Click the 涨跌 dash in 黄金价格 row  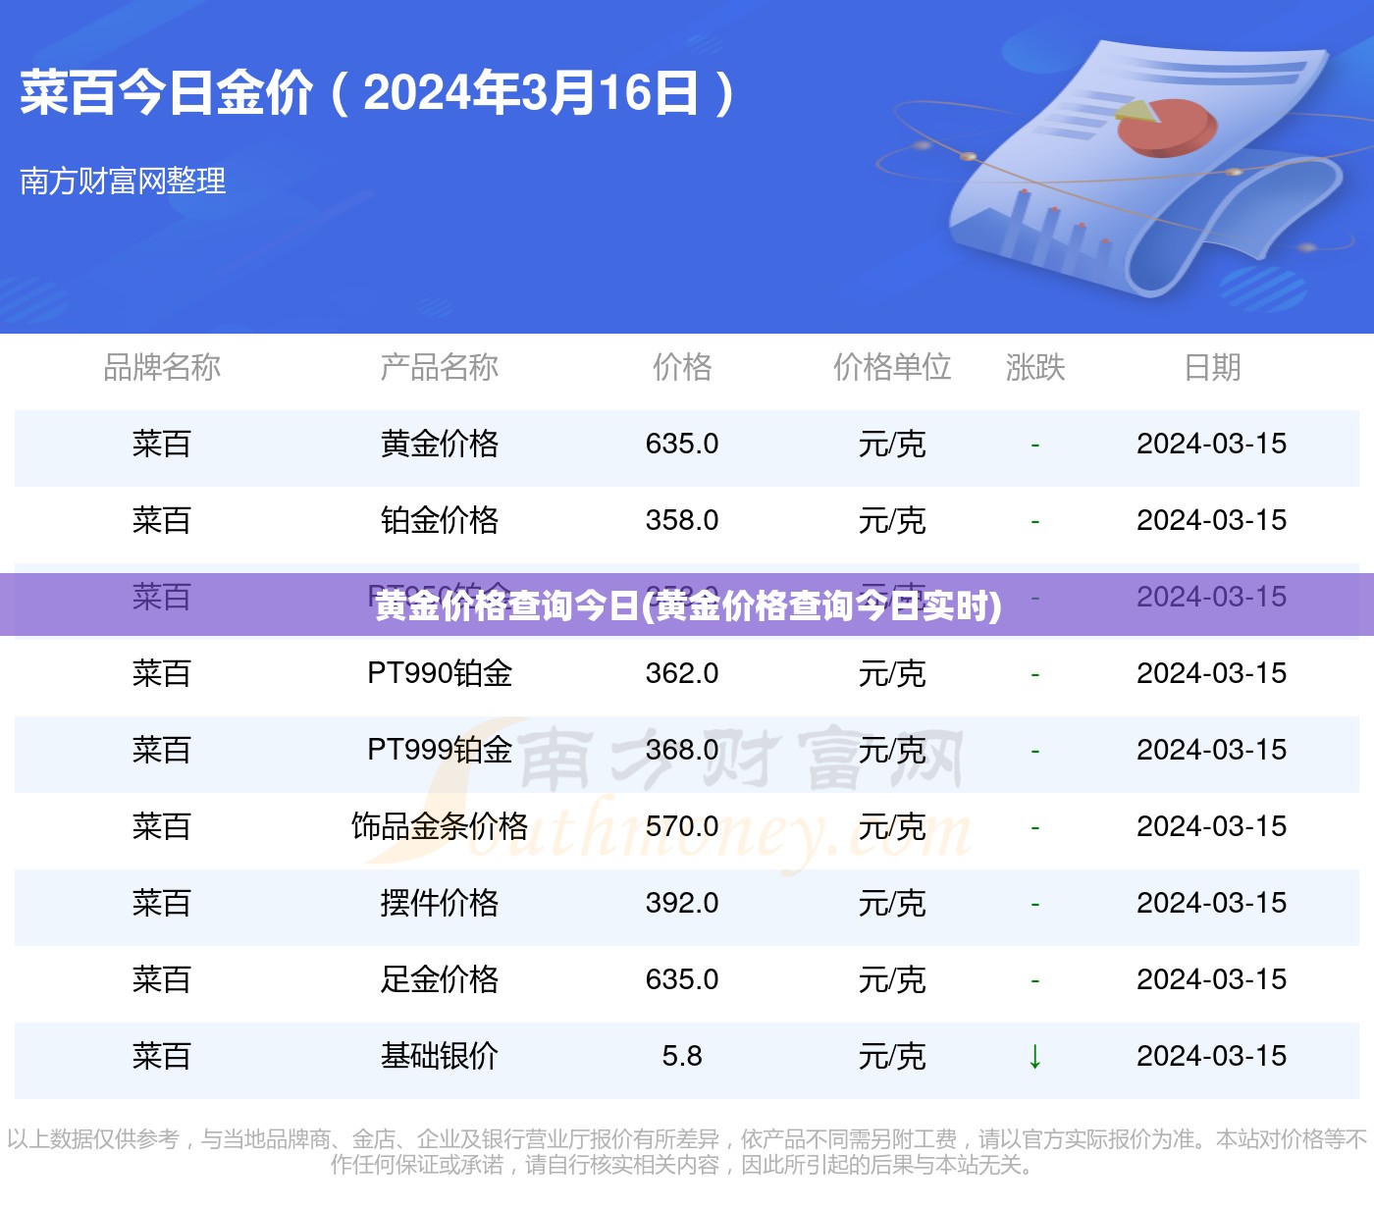1035,446
